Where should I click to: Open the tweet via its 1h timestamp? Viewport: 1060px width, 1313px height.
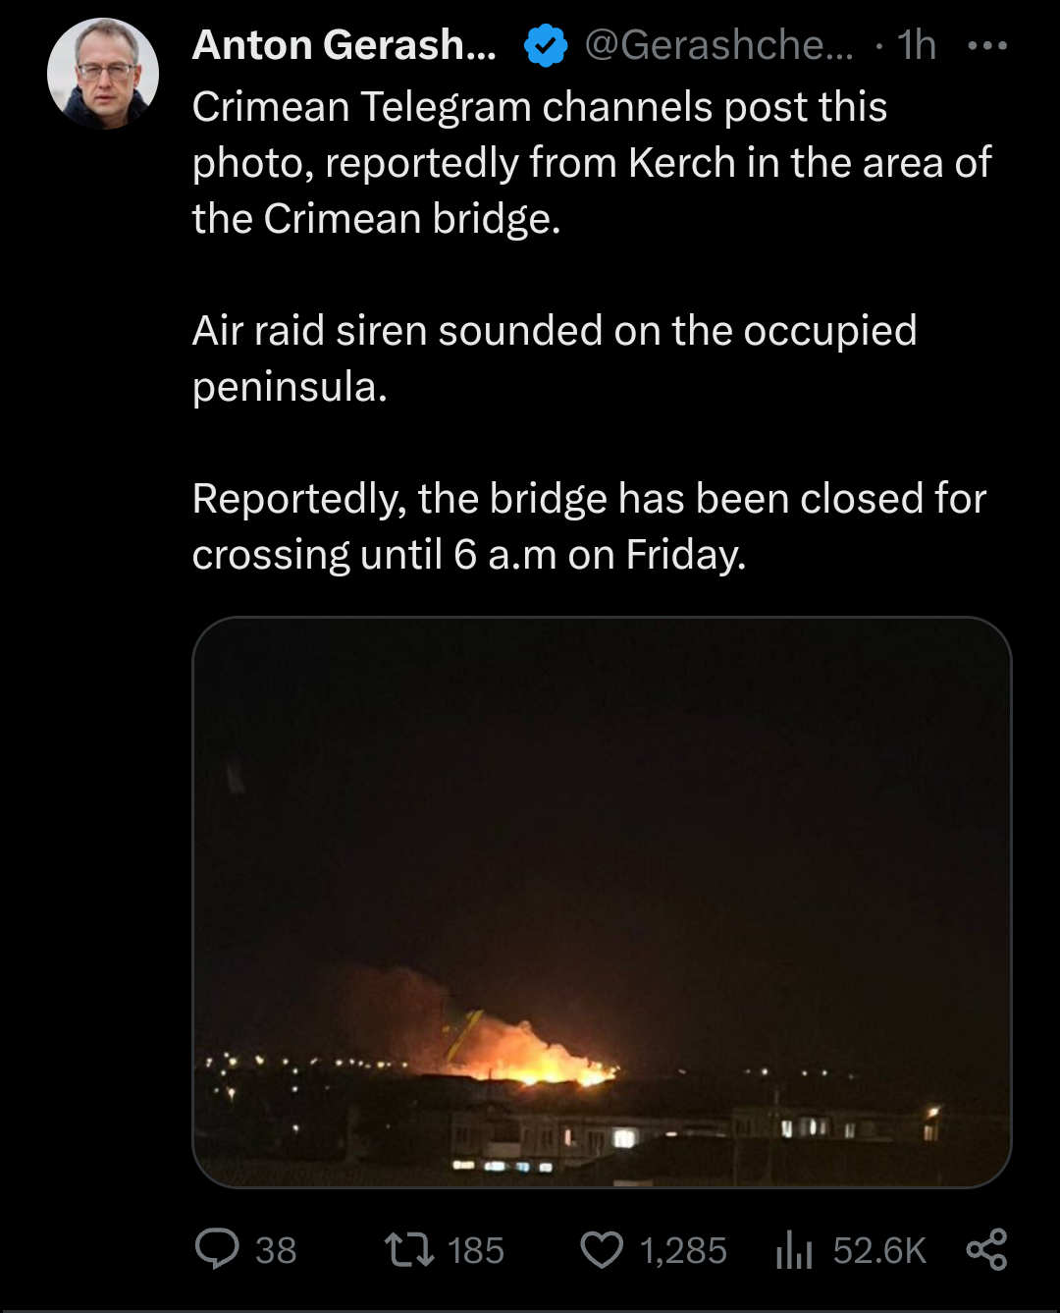(x=917, y=45)
